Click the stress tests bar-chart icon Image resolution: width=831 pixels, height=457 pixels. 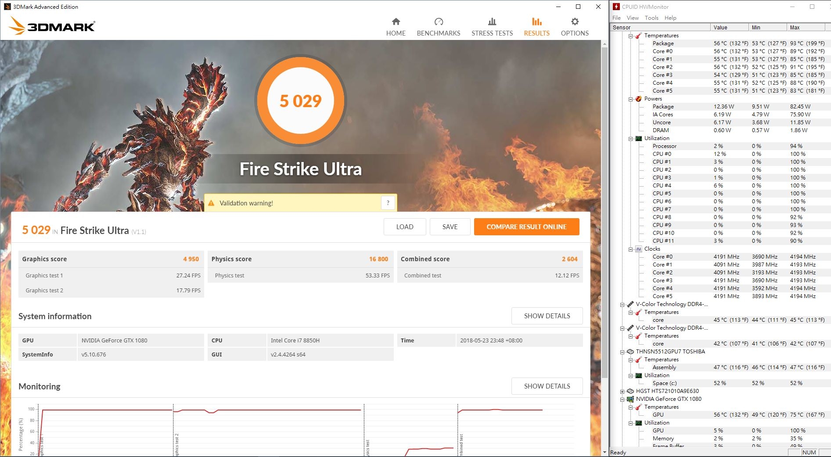coord(492,22)
